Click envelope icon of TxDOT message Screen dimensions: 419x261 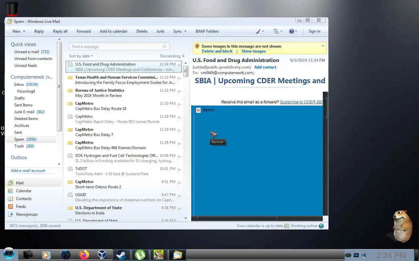pos(70,169)
